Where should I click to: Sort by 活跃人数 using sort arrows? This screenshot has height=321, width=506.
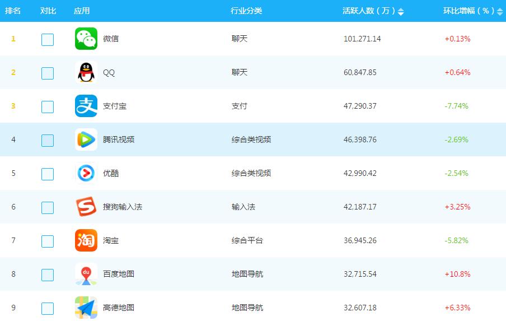[401, 12]
